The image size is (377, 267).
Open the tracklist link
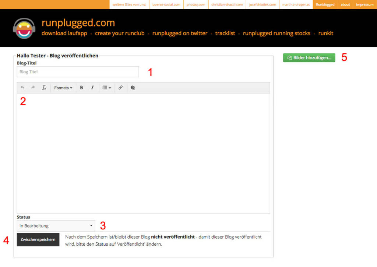click(x=225, y=33)
